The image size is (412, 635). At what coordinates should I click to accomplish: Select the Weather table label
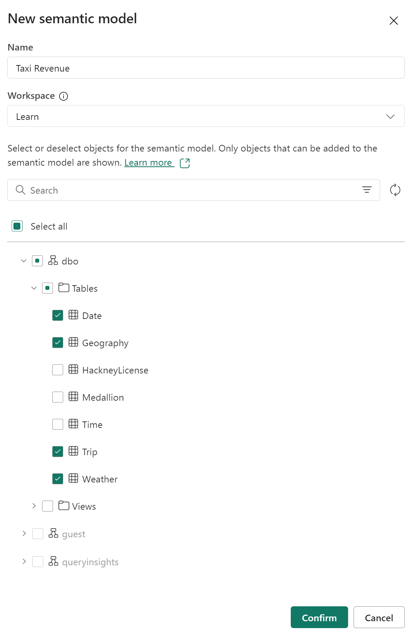tap(100, 479)
